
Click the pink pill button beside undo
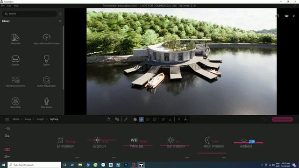(x=282, y=119)
